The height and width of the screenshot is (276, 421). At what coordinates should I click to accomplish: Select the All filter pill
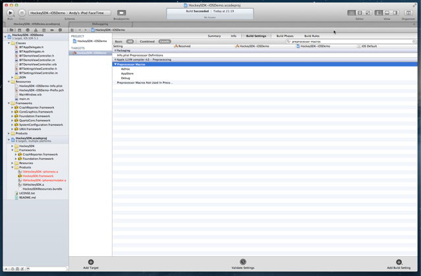click(x=130, y=41)
